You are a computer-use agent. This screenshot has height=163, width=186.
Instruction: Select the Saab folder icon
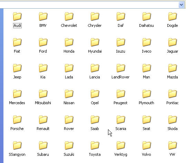(x=95, y=119)
